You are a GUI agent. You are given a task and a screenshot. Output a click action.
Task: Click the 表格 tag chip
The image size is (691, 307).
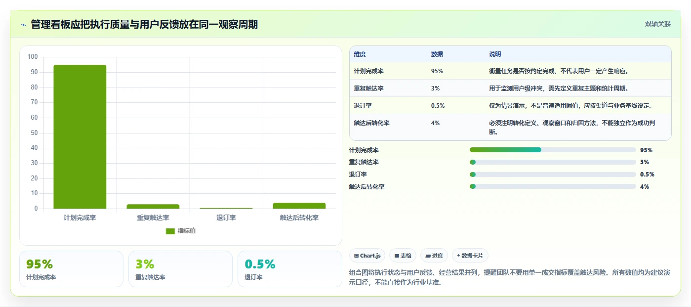403,256
